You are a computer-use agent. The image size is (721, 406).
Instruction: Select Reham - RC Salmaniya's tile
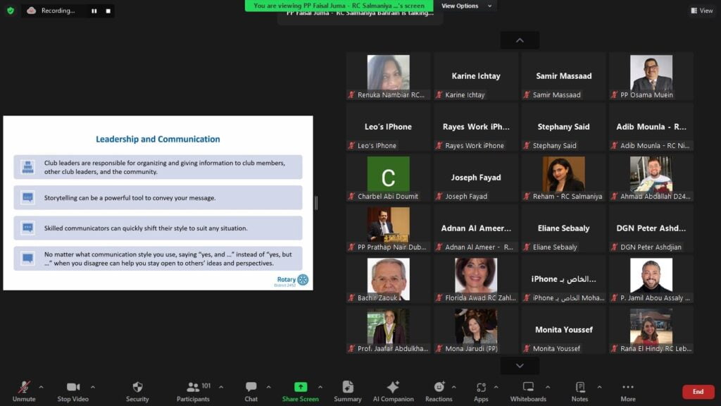pos(564,178)
